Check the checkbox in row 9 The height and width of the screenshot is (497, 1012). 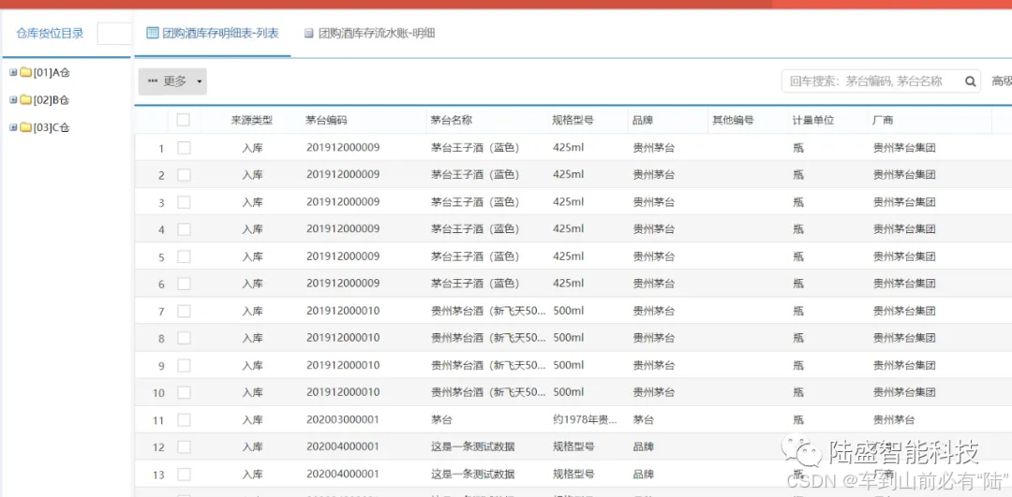184,366
